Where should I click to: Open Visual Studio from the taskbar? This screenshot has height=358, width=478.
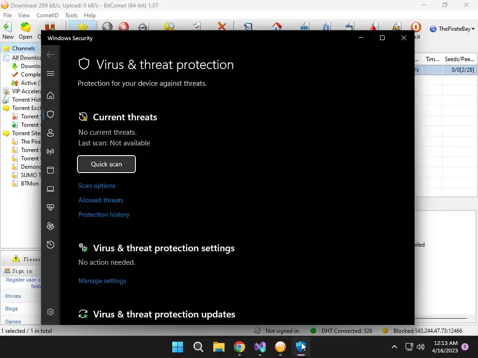[260, 347]
